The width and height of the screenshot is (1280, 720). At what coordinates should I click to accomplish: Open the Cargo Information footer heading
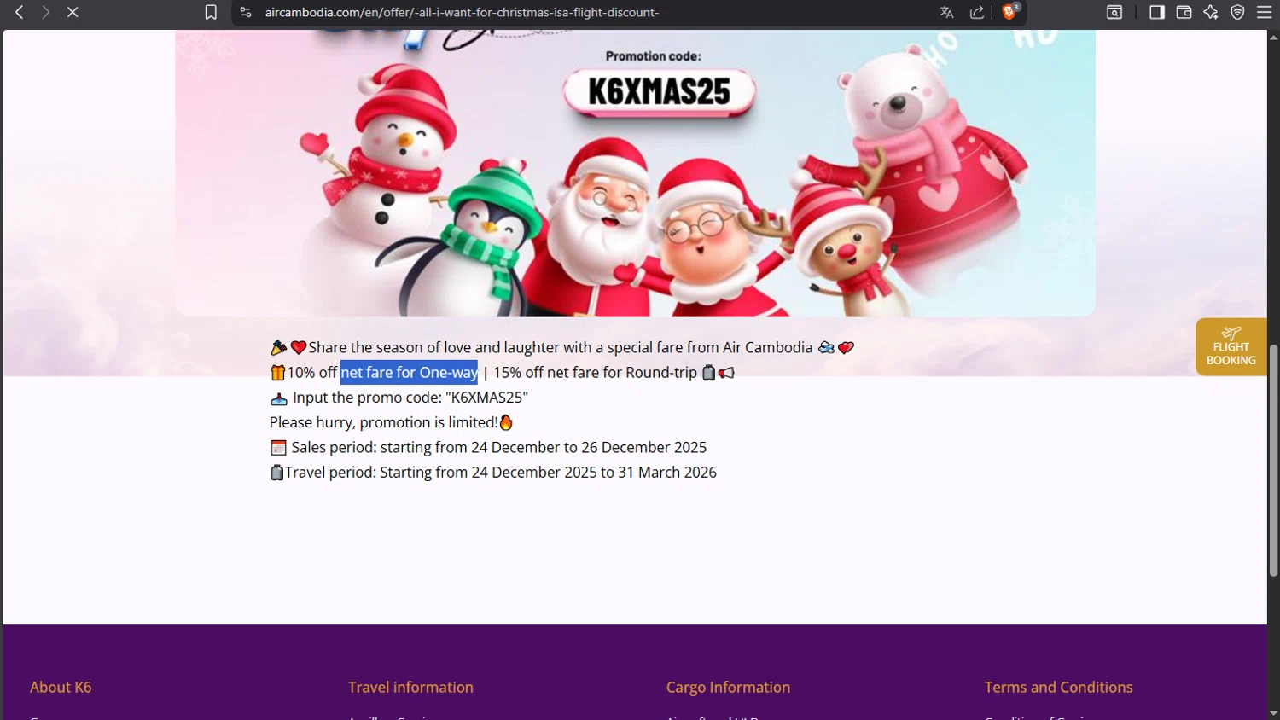[728, 687]
